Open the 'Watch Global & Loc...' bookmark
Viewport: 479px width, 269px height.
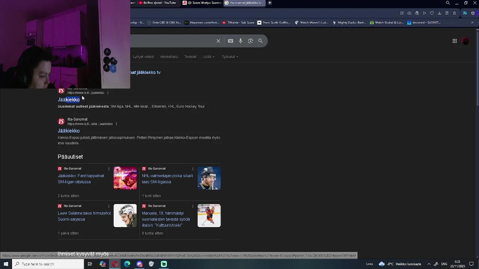387,22
